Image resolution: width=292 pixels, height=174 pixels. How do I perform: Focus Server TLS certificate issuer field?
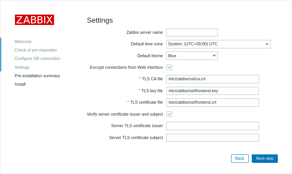tap(212, 126)
